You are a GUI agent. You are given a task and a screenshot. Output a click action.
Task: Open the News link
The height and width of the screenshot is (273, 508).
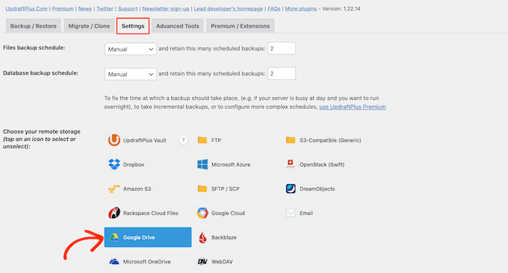tap(85, 9)
